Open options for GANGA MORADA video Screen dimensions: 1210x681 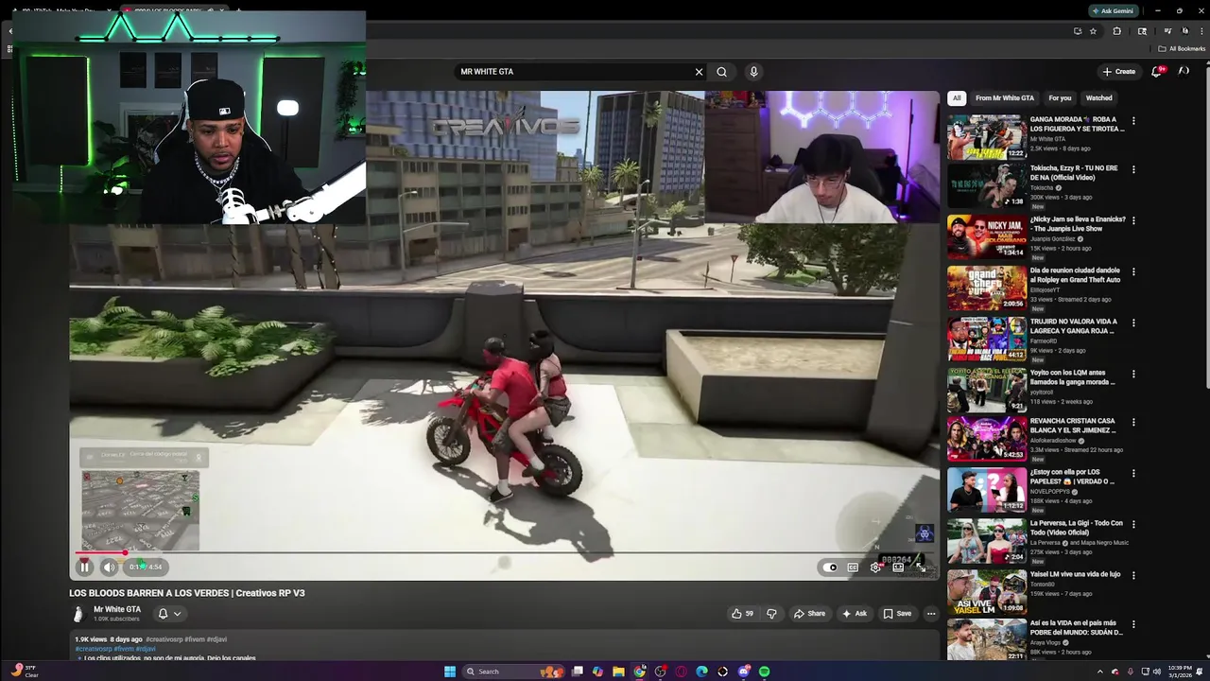(1133, 121)
